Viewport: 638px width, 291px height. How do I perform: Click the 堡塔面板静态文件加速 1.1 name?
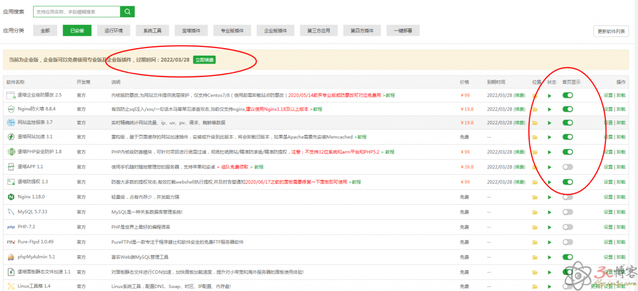(44, 272)
